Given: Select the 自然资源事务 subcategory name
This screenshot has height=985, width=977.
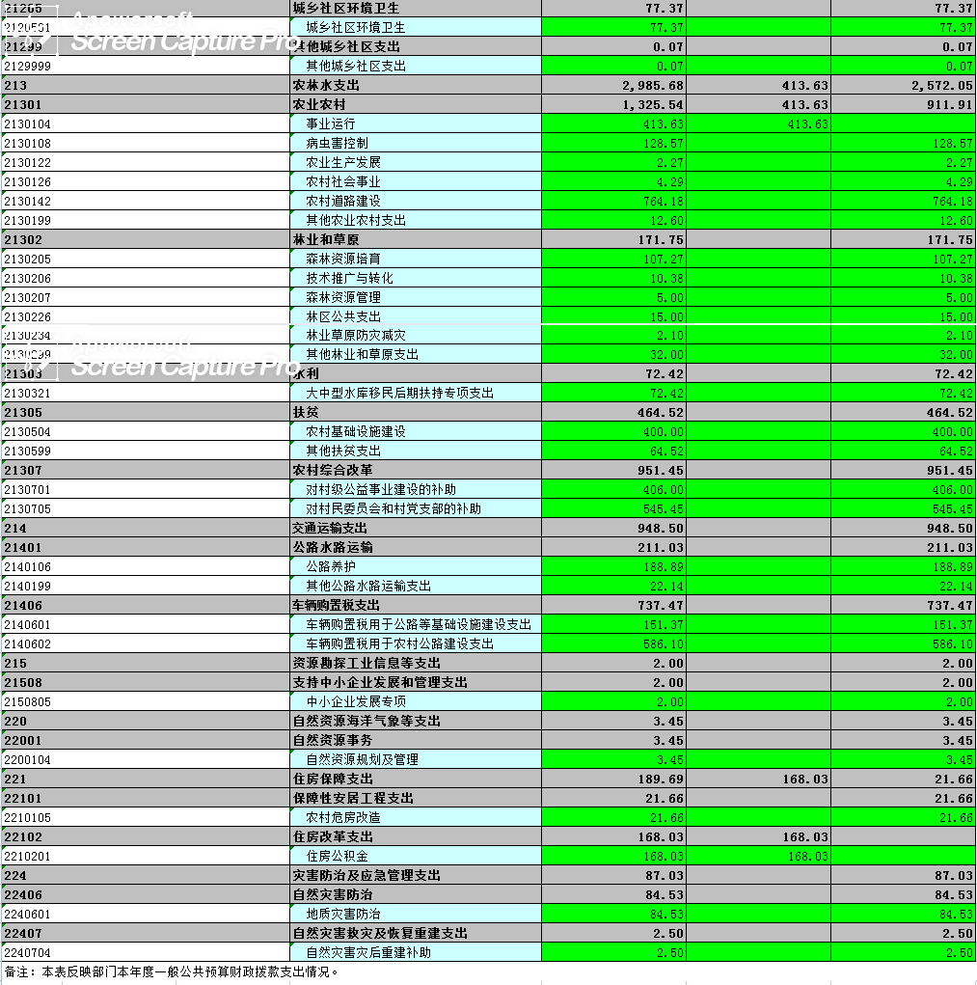Looking at the screenshot, I should point(416,740).
